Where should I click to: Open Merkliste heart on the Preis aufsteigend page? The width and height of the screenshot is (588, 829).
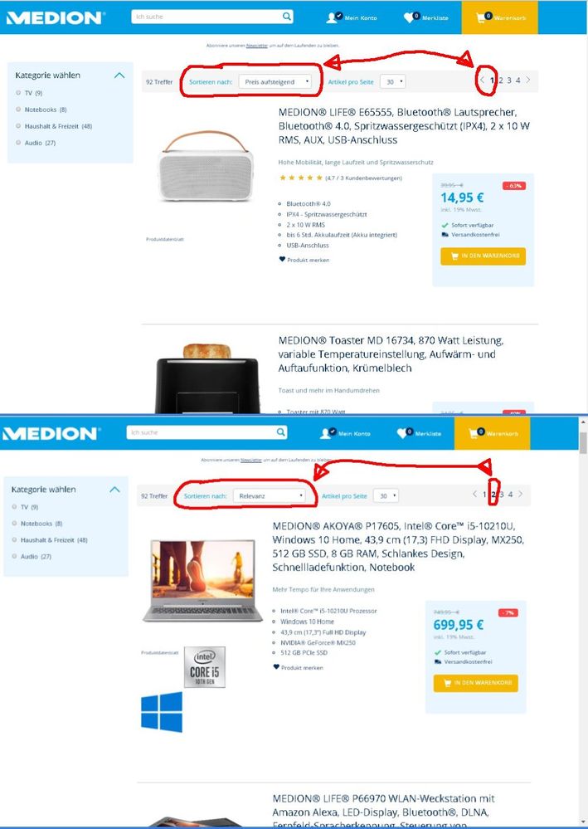point(425,17)
